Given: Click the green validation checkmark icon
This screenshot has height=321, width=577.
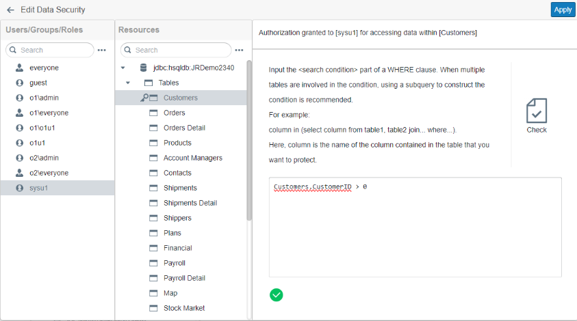Looking at the screenshot, I should (277, 295).
